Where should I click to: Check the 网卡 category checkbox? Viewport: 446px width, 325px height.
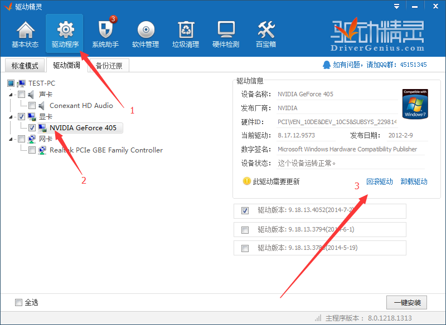pos(21,139)
